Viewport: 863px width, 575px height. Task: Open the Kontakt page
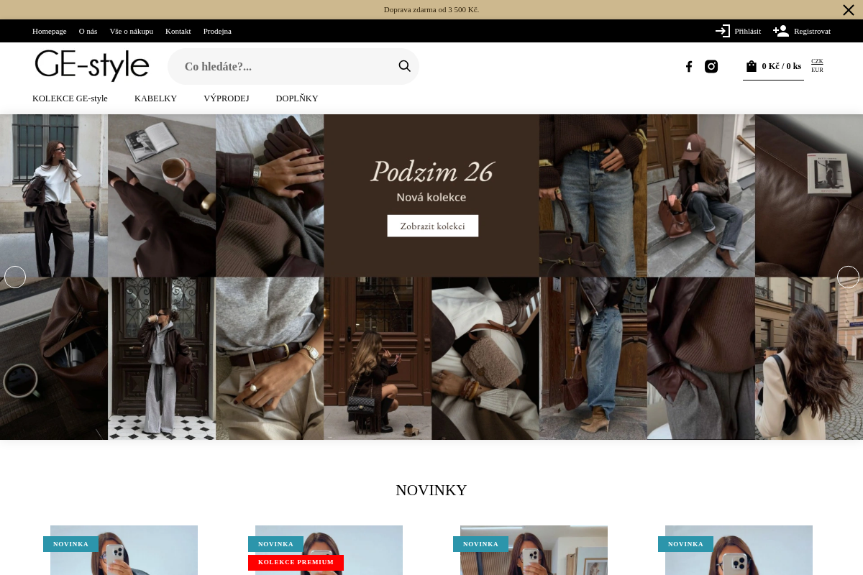click(178, 31)
